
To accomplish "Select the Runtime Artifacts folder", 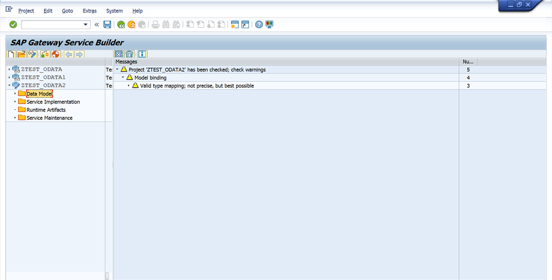I will (x=46, y=110).
